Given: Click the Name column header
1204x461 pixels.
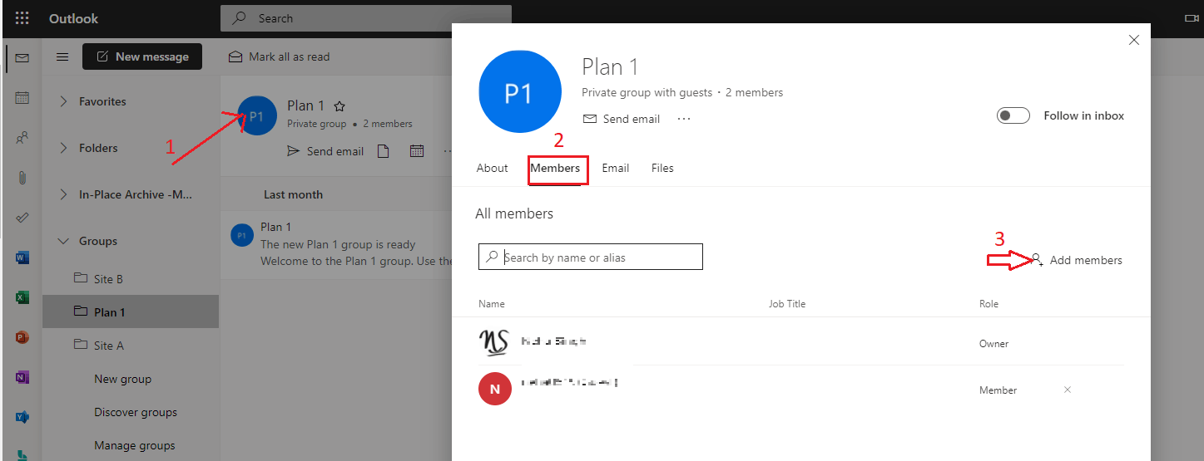Looking at the screenshot, I should [492, 304].
